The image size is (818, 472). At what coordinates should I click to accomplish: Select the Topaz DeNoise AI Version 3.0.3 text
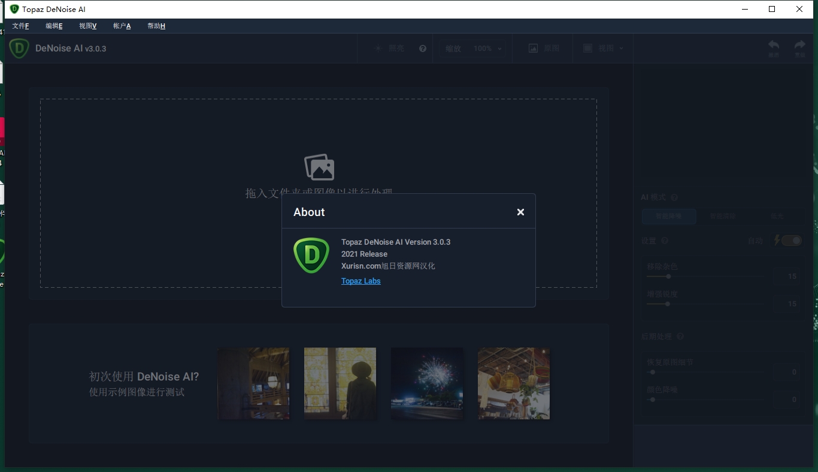396,242
